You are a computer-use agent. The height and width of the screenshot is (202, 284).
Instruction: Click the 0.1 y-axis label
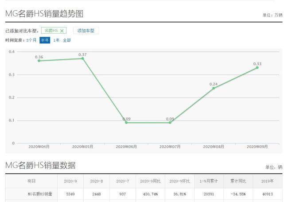(x=12, y=120)
